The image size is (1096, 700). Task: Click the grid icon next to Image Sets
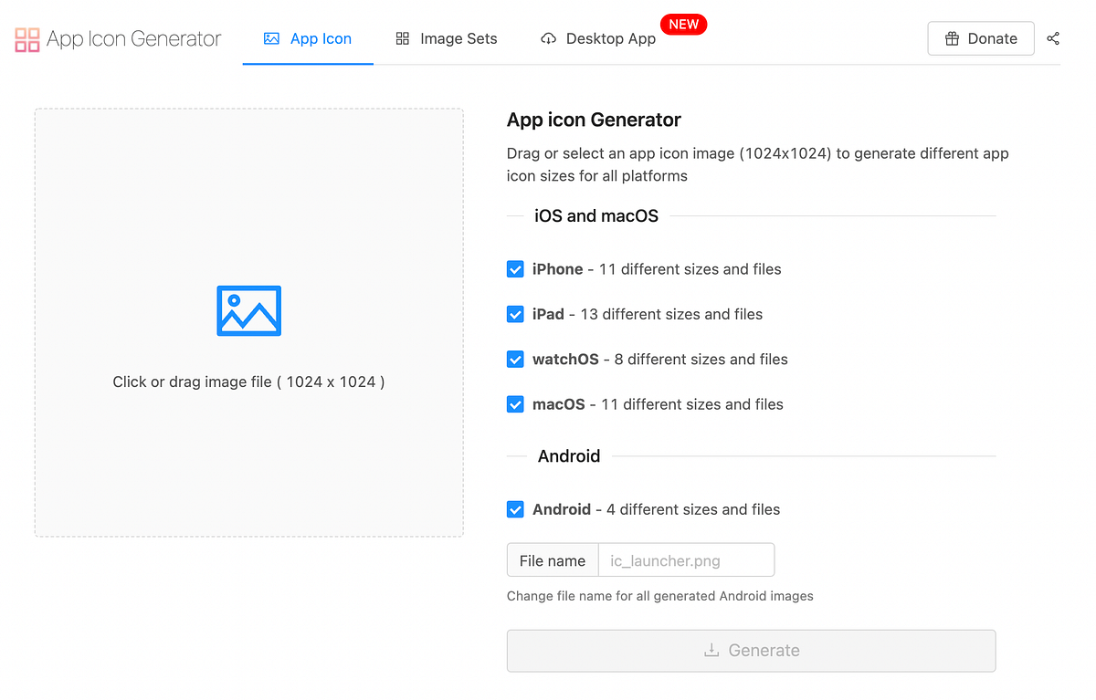[401, 38]
